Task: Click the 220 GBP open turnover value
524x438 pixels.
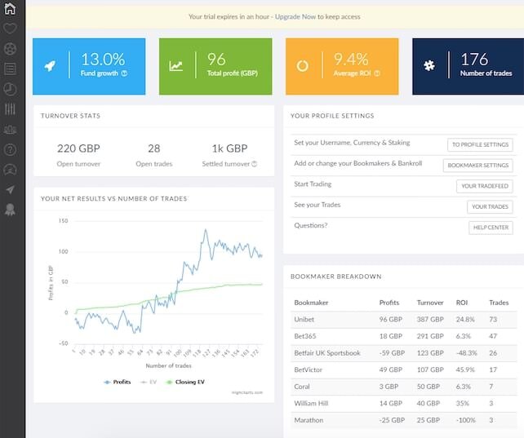Action: tap(78, 148)
